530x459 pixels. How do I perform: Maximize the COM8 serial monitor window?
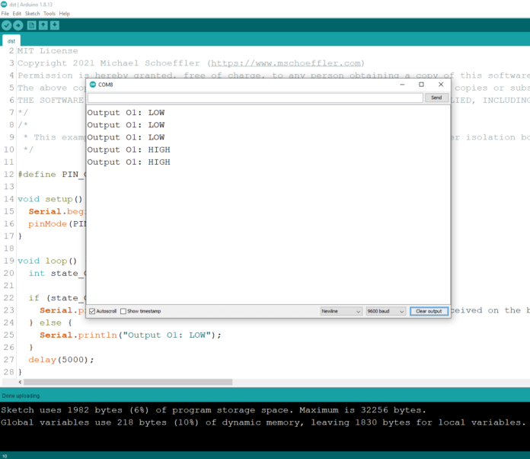(x=422, y=85)
